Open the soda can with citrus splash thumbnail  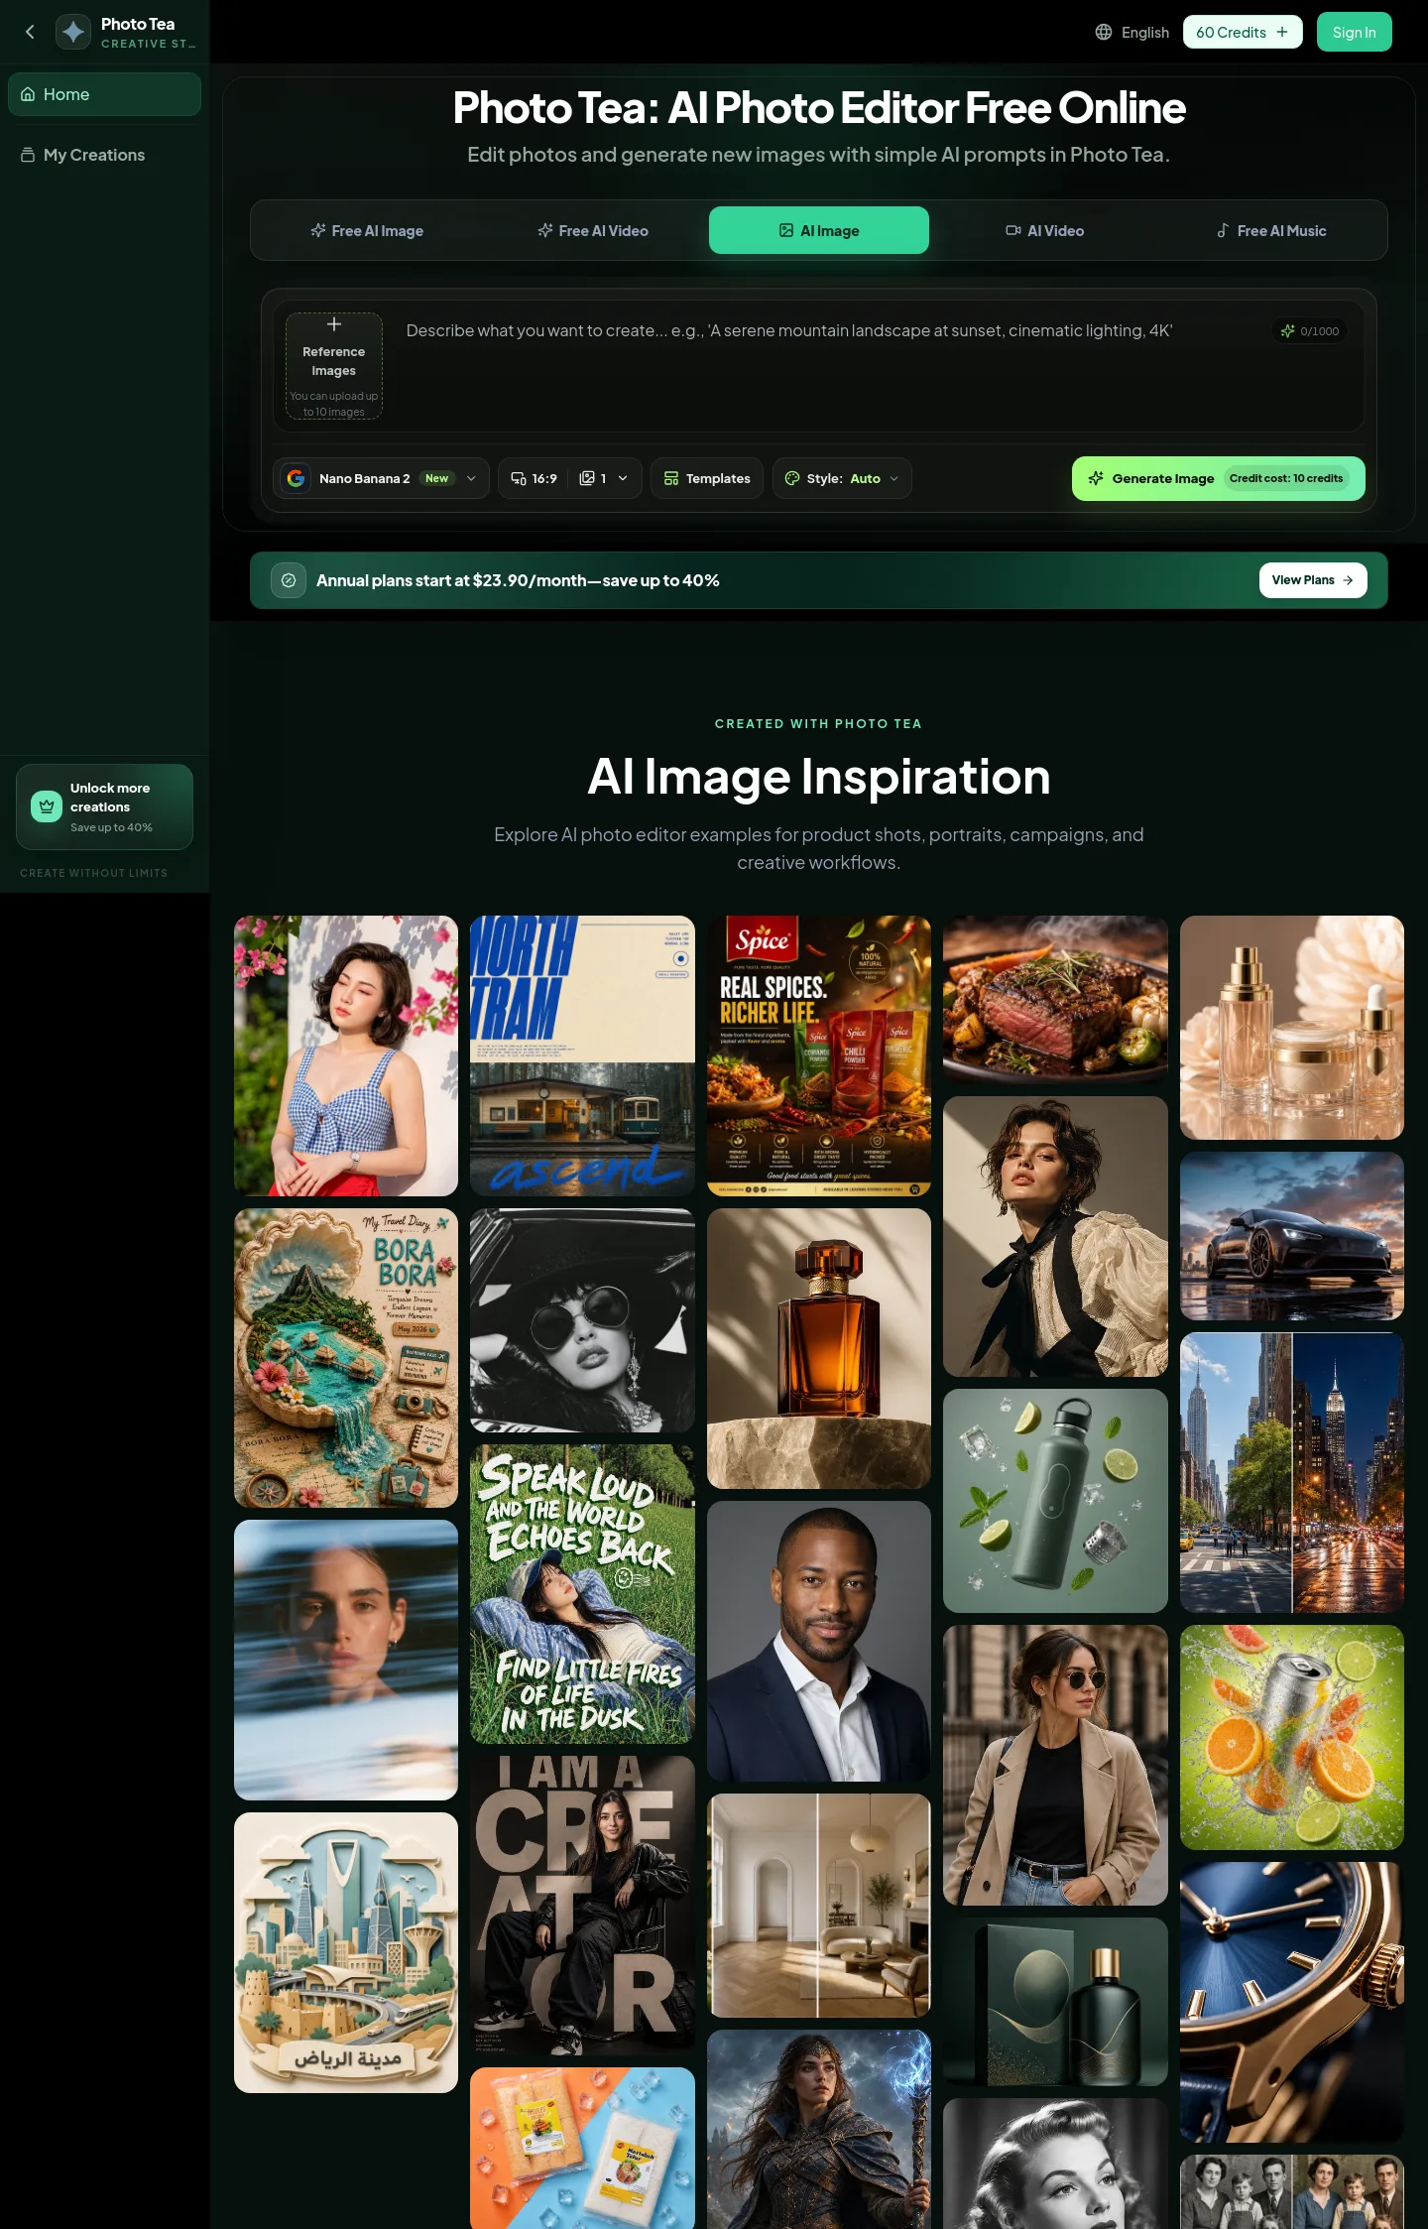[1292, 1737]
